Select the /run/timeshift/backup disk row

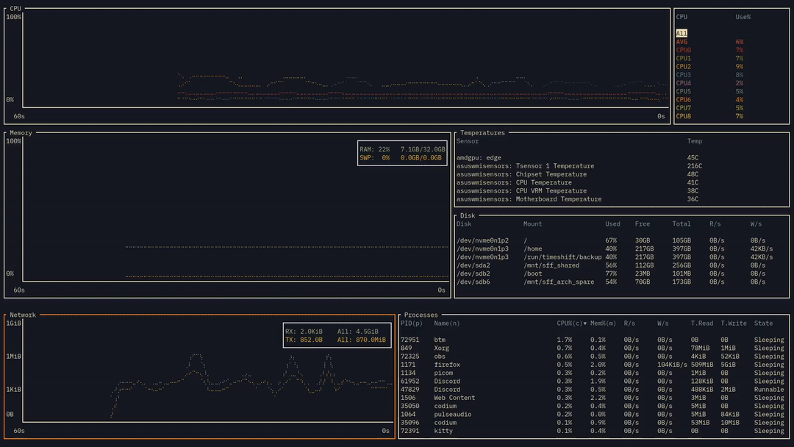tap(615, 257)
